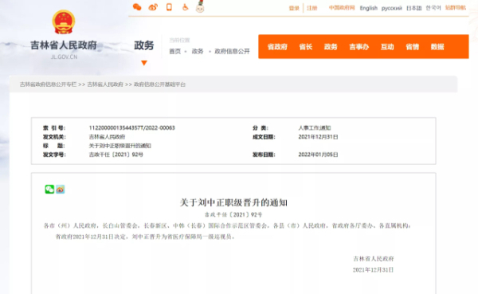Click 吉林省人民政府 issuing agency value
This screenshot has width=478, height=294.
pos(107,137)
